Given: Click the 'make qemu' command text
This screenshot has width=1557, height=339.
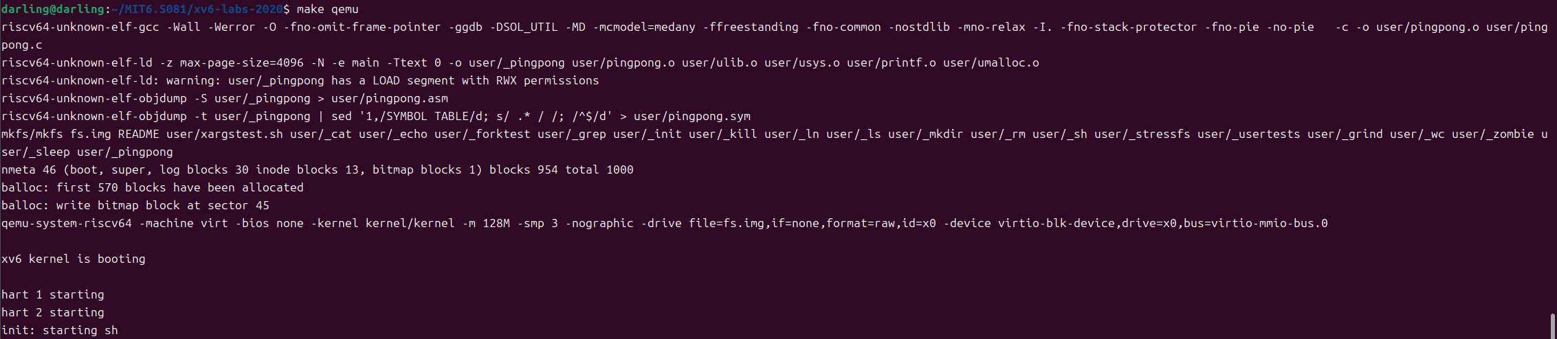Looking at the screenshot, I should pyautogui.click(x=327, y=9).
